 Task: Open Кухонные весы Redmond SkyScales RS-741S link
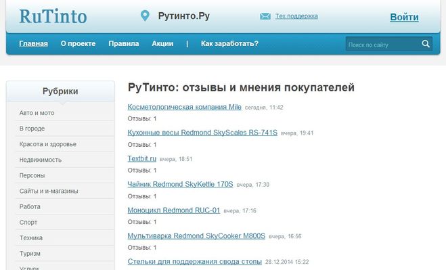202,133
